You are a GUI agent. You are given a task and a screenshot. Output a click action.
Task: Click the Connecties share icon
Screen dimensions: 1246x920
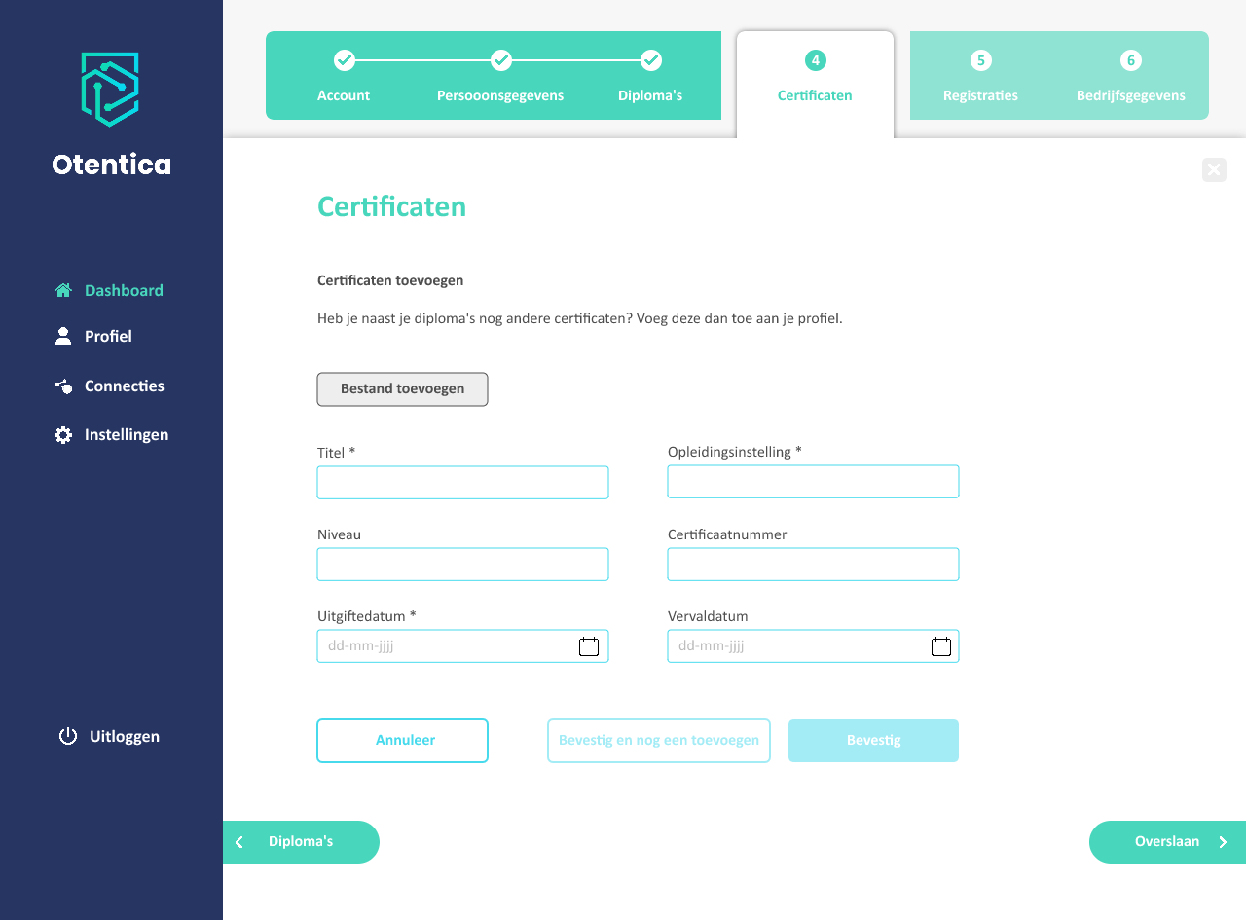63,386
